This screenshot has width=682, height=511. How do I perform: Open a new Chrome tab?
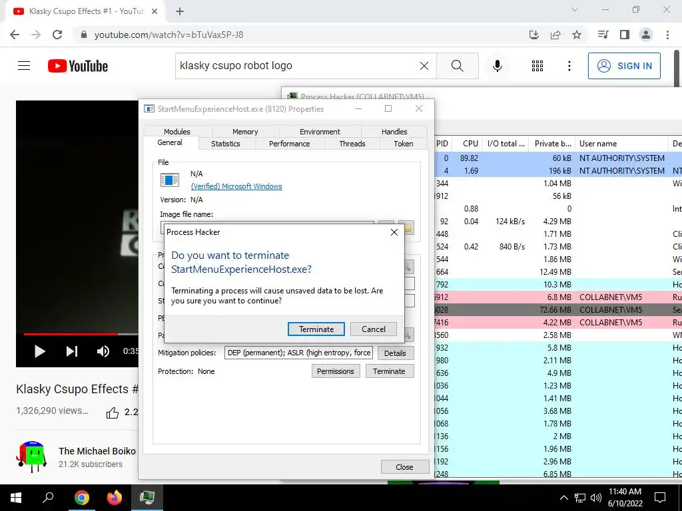(180, 12)
